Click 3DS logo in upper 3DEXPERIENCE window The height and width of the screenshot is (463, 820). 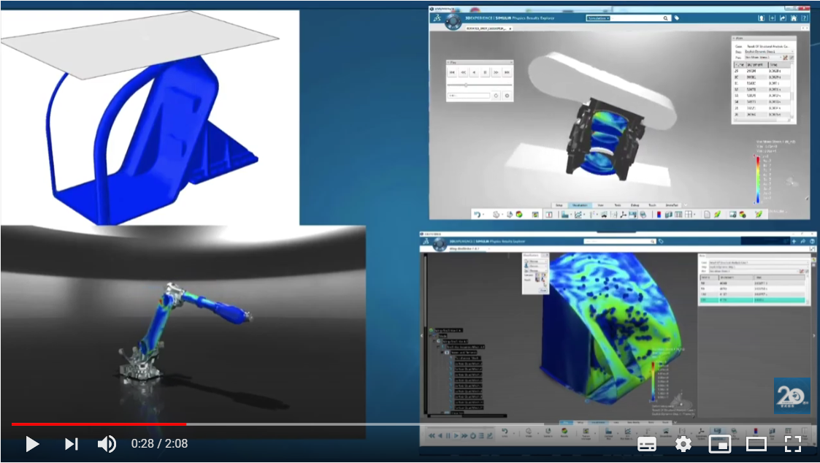(437, 18)
